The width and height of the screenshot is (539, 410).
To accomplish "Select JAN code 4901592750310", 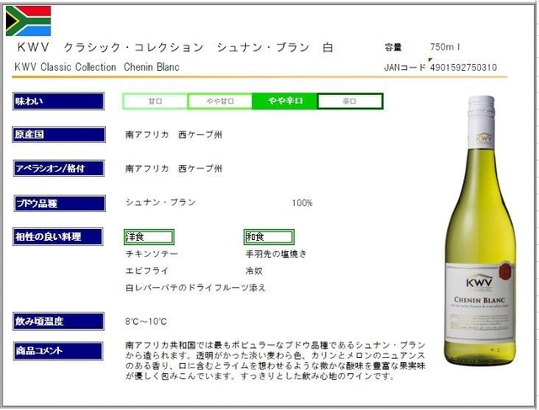I will pyautogui.click(x=463, y=67).
